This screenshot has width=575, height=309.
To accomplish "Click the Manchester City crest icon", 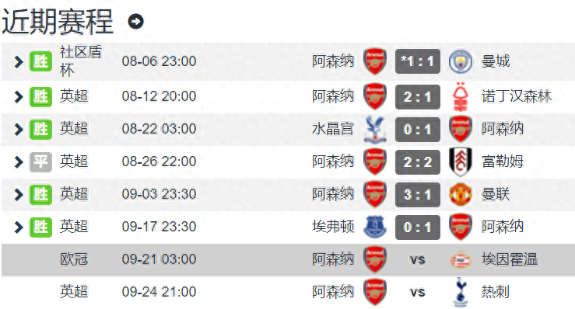I will [460, 61].
